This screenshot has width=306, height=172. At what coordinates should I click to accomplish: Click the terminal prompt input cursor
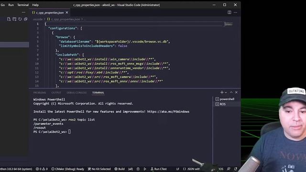click(x=69, y=132)
